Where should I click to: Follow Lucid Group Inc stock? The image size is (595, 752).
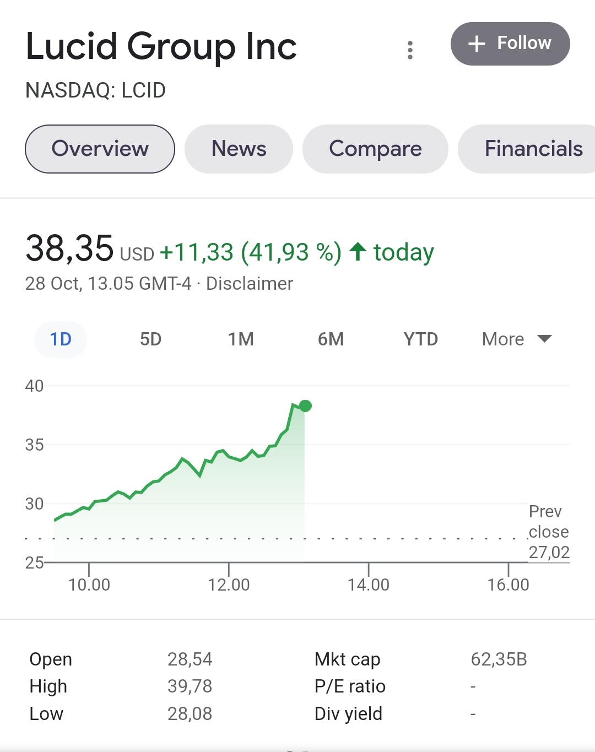click(510, 44)
